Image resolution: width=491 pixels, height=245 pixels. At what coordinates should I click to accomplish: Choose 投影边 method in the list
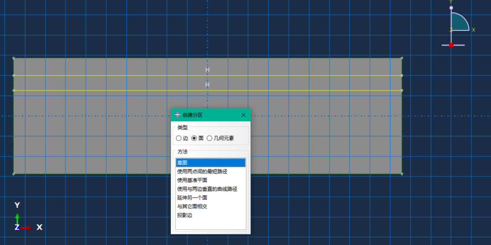tap(210, 215)
